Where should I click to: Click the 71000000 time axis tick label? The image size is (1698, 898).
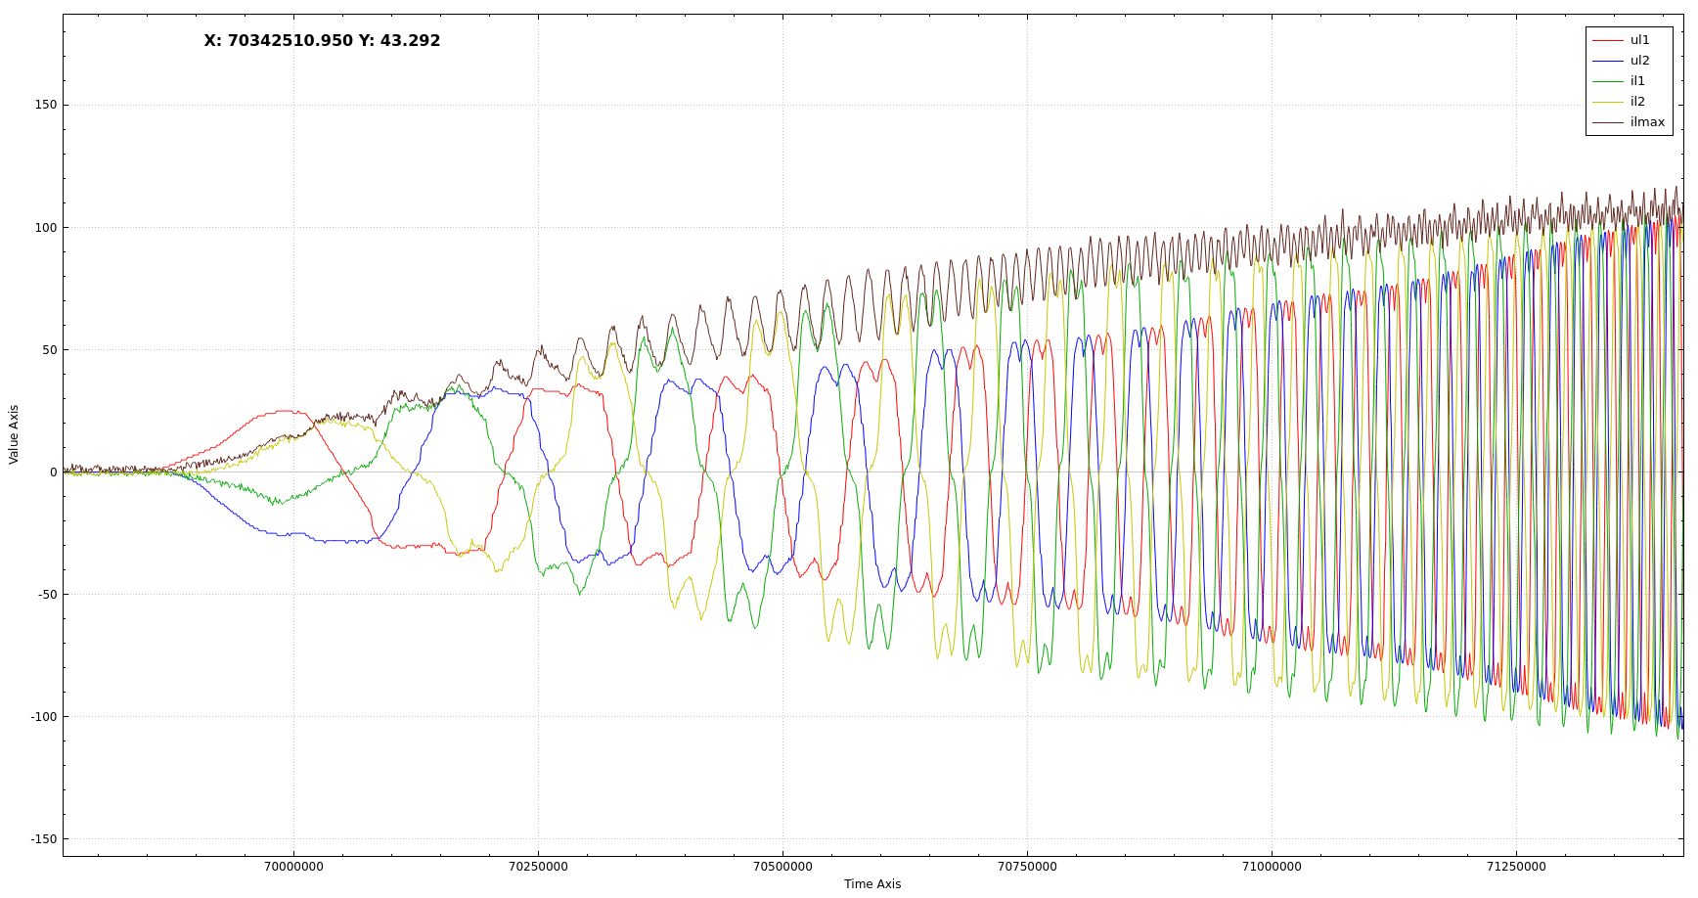point(1272,867)
